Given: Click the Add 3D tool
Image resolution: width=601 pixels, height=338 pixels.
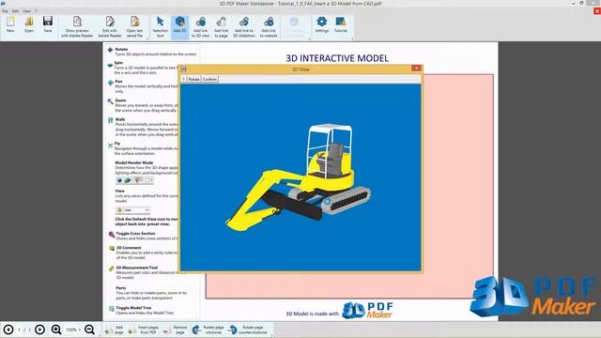Looking at the screenshot, I should click(179, 27).
